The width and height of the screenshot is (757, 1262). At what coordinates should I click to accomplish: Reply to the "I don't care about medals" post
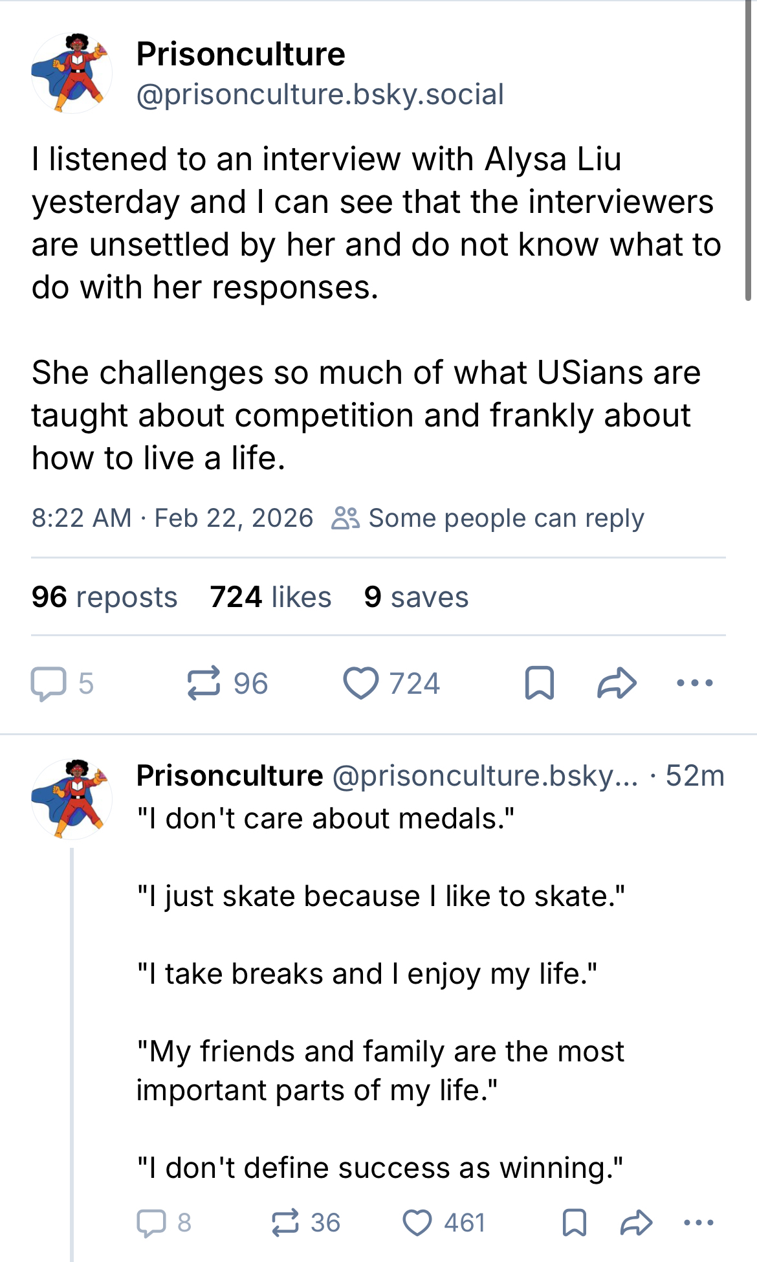[x=152, y=1223]
